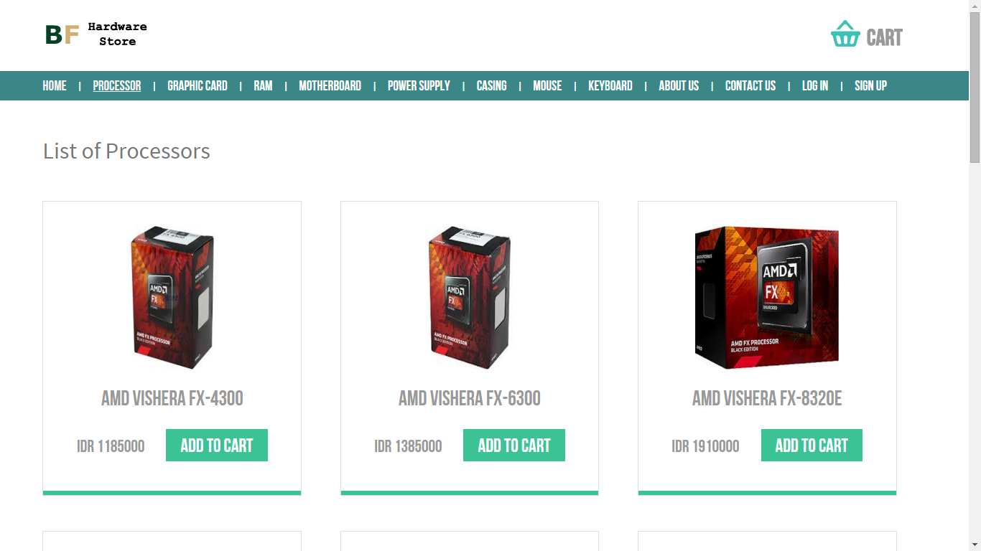
Task: Click the scrollbar up arrow
Action: click(975, 6)
